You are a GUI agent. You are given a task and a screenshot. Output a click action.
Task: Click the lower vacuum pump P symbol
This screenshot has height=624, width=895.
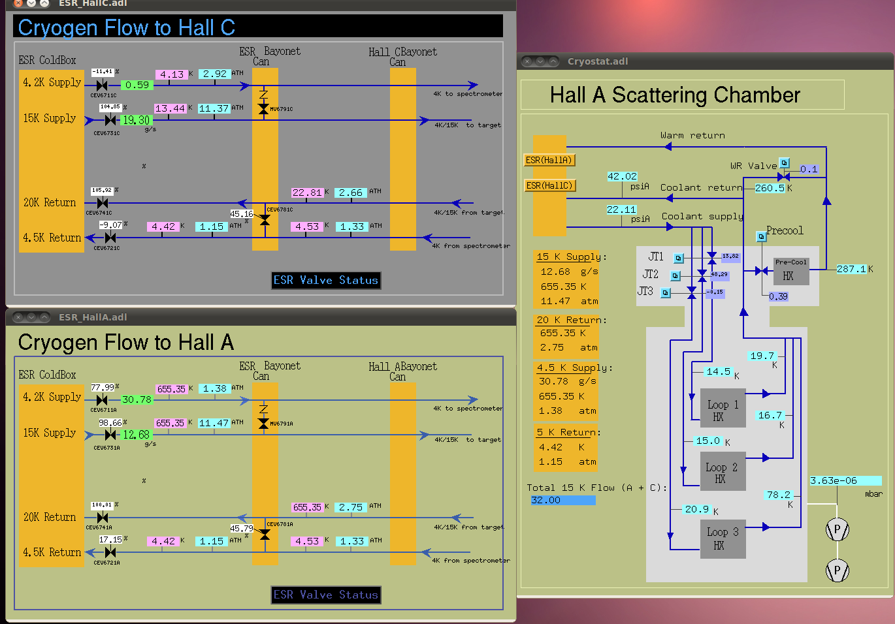[x=837, y=570]
